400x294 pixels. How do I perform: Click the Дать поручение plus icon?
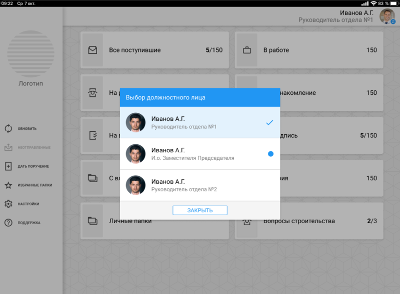pyautogui.click(x=8, y=166)
